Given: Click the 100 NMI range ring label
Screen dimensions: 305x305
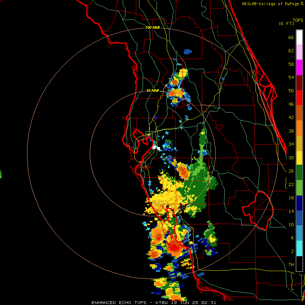Looking at the screenshot, I should point(152,28).
